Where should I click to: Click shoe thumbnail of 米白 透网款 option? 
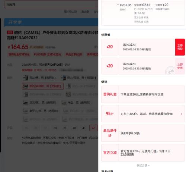(64, 103)
